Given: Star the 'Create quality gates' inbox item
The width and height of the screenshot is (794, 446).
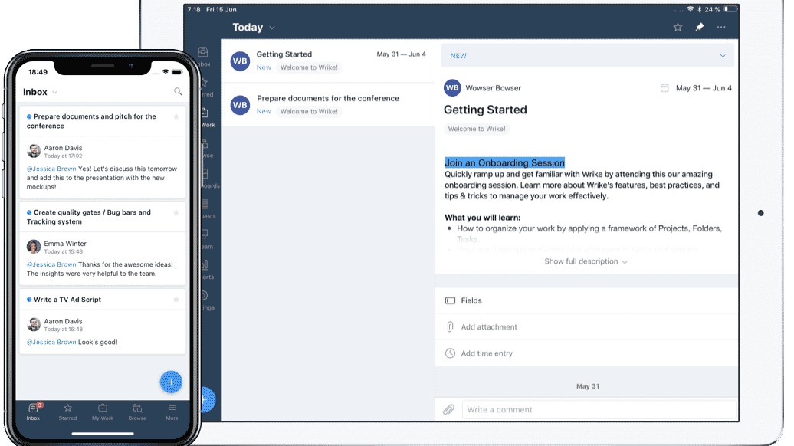Looking at the screenshot, I should click(176, 212).
